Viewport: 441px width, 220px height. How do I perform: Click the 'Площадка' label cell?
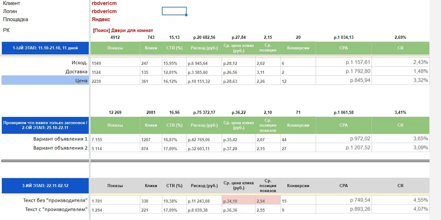point(16,19)
